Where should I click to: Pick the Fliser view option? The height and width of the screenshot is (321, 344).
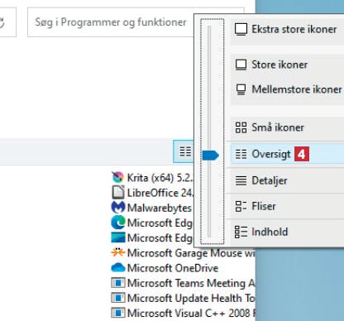tap(287, 206)
